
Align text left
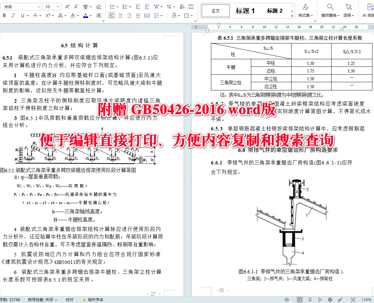111,15
